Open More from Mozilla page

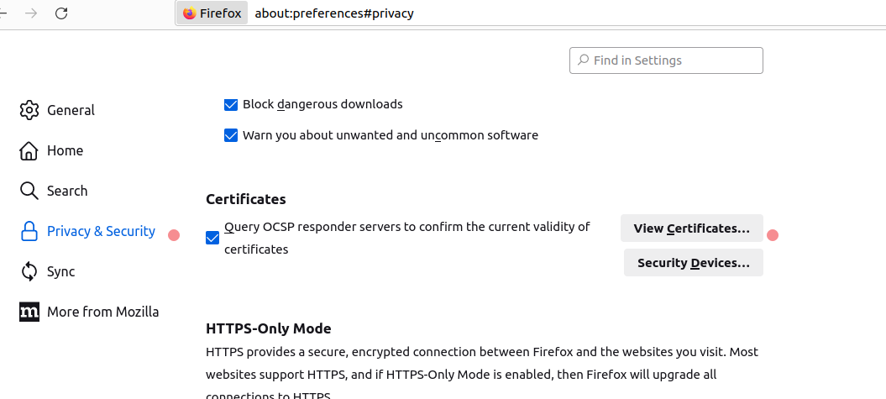(102, 312)
